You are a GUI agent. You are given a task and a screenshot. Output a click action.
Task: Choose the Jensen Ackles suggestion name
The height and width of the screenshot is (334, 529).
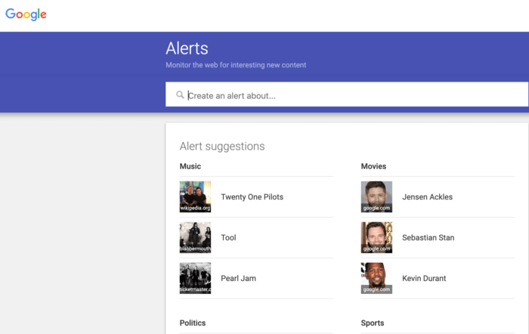(x=427, y=197)
